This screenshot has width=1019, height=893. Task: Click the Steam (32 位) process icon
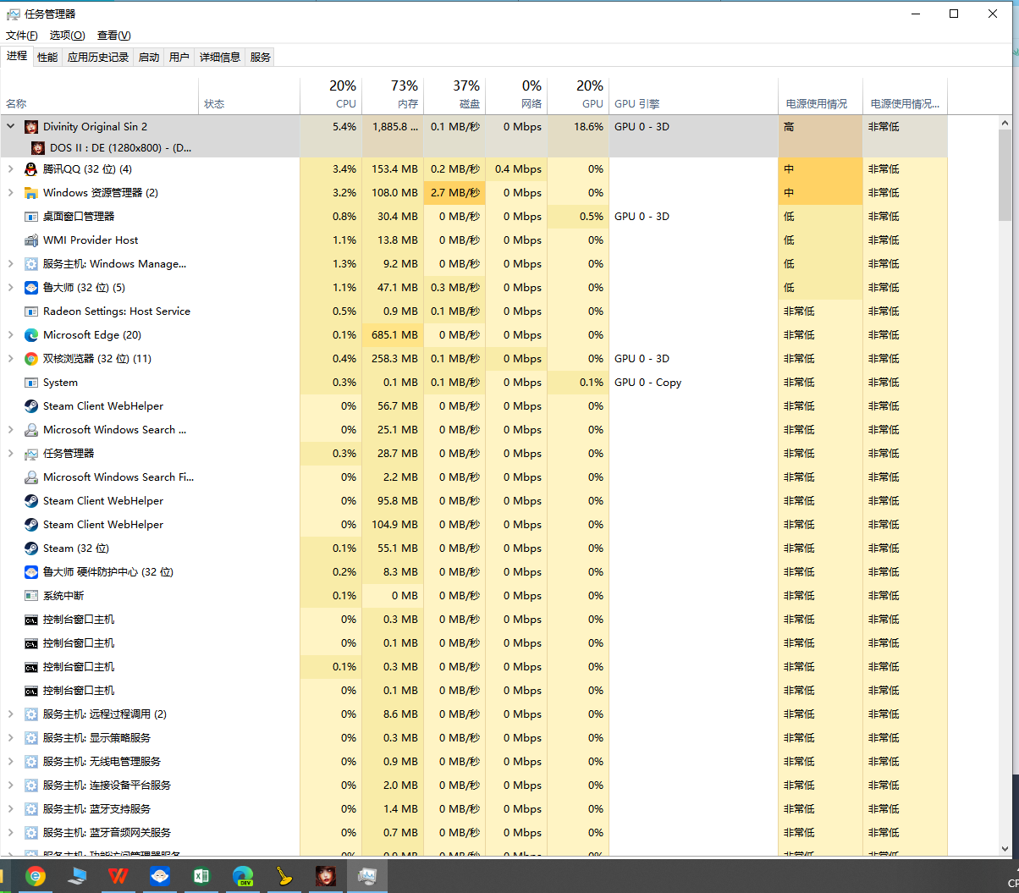pyautogui.click(x=31, y=548)
